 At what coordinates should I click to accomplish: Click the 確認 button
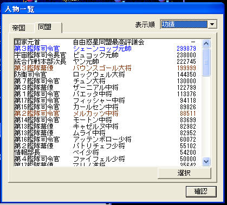(201, 191)
